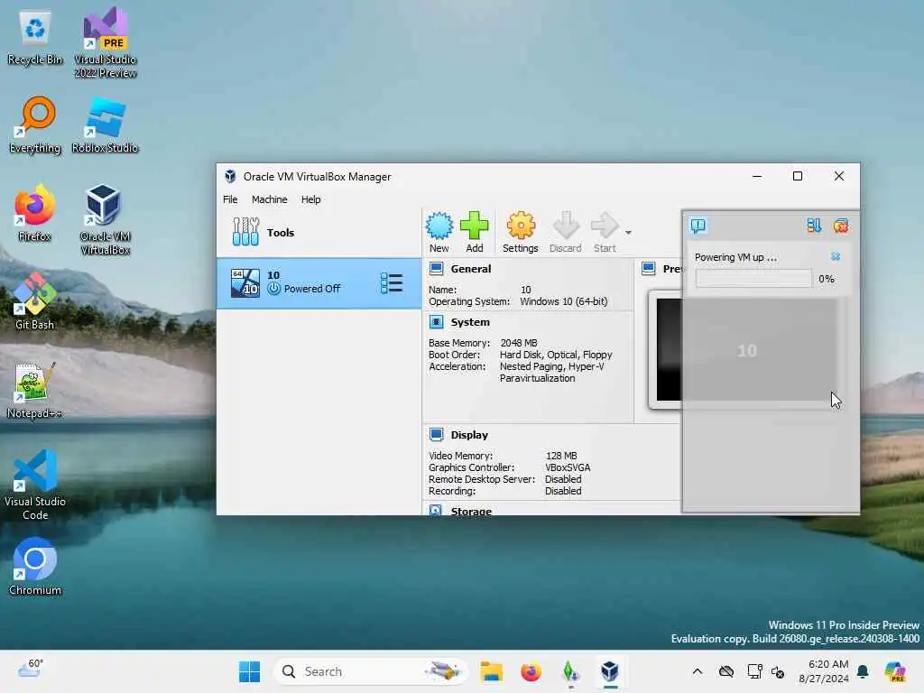This screenshot has width=924, height=693.
Task: Click the Discard toolbar icon
Action: (565, 232)
